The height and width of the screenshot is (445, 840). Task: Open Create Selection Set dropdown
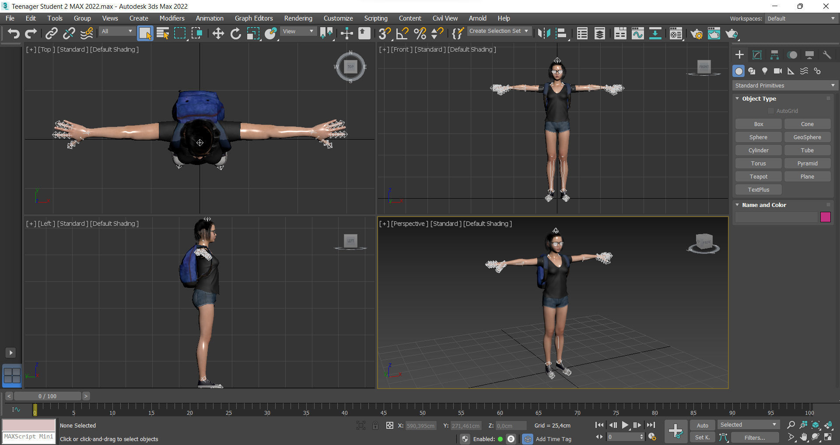(499, 31)
